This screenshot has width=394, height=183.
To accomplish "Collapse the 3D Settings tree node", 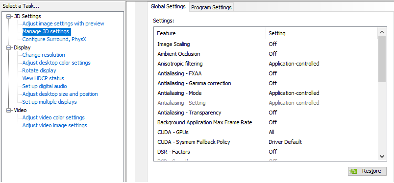I will pyautogui.click(x=9, y=16).
